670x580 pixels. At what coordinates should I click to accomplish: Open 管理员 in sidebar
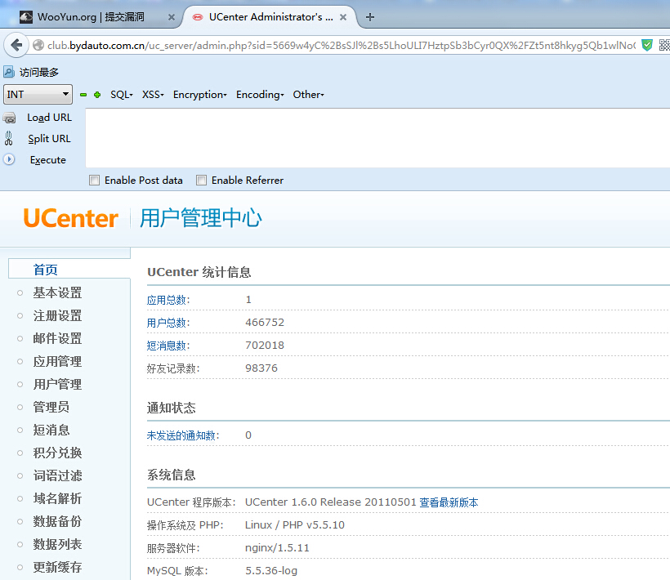click(51, 407)
